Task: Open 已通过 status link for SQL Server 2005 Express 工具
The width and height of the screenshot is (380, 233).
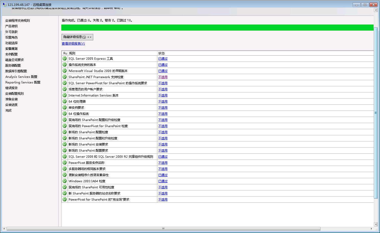Action: tap(163, 59)
